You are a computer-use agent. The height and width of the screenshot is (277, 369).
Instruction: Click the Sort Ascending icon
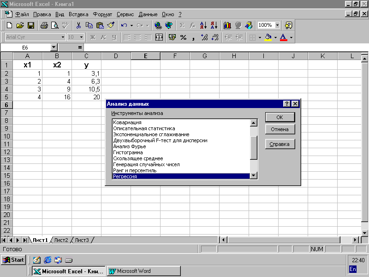203,25
